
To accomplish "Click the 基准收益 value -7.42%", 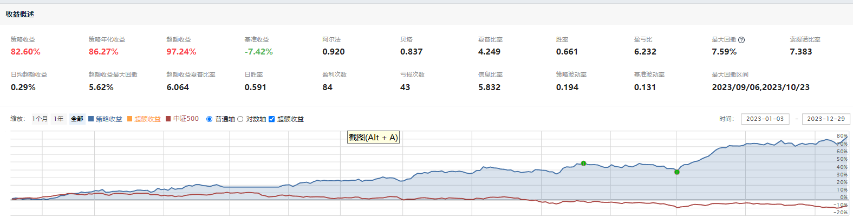I will coord(258,52).
